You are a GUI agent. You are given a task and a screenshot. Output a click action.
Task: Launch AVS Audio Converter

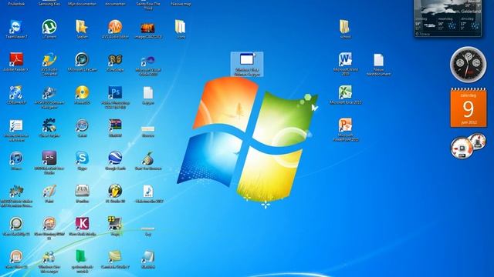(x=49, y=60)
